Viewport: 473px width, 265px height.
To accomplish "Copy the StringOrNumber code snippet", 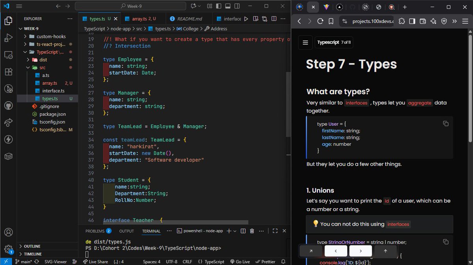I will coord(445,242).
